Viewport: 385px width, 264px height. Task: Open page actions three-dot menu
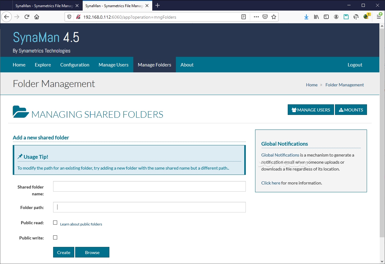(256, 17)
